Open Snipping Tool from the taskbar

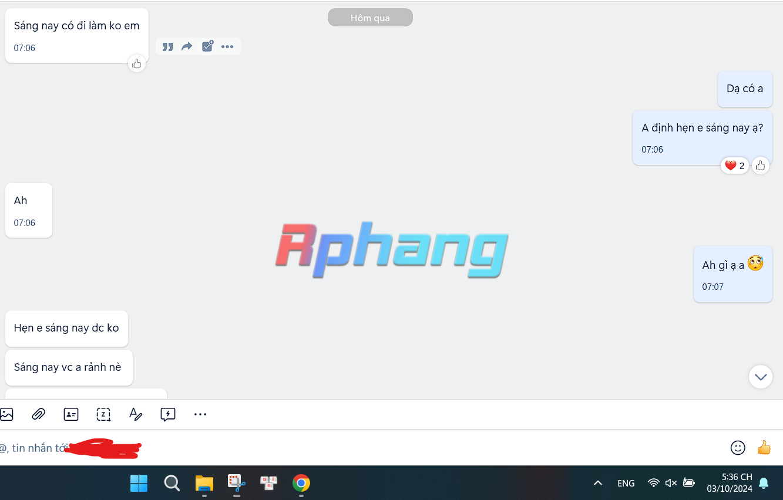(x=237, y=483)
